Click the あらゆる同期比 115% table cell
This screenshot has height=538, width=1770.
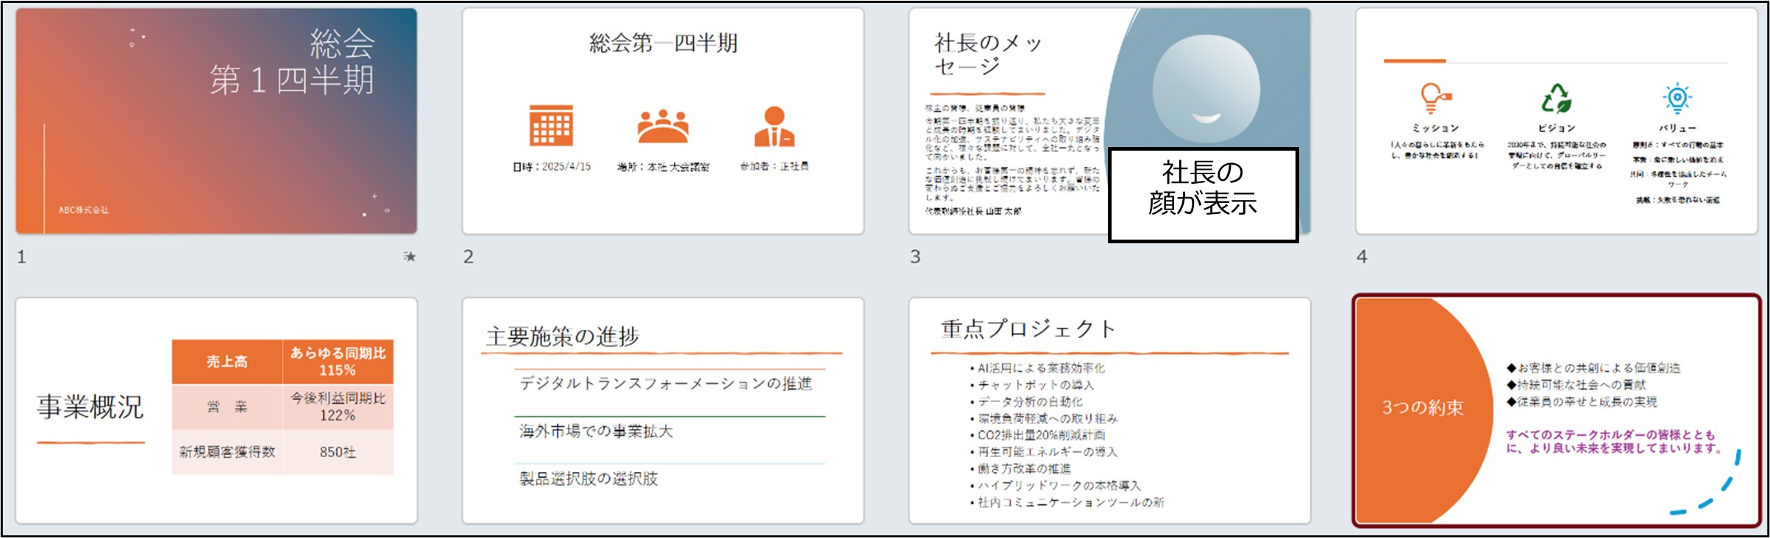click(x=338, y=362)
